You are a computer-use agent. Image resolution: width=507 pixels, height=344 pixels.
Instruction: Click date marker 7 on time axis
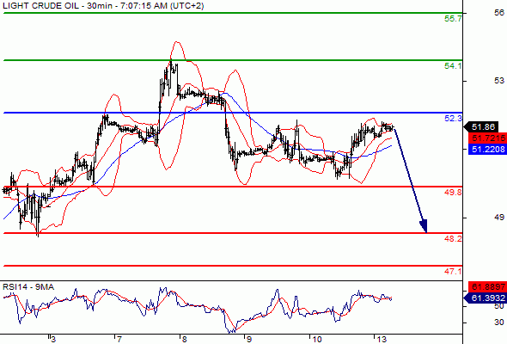[119, 339]
